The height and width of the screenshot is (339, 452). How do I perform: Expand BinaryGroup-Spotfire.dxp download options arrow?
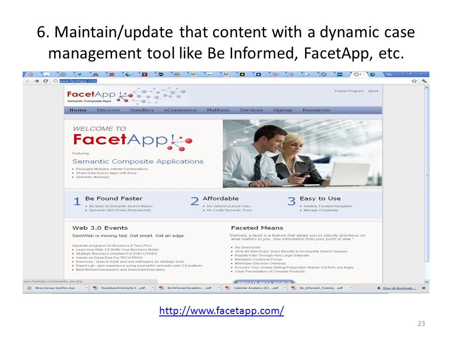pos(87,288)
